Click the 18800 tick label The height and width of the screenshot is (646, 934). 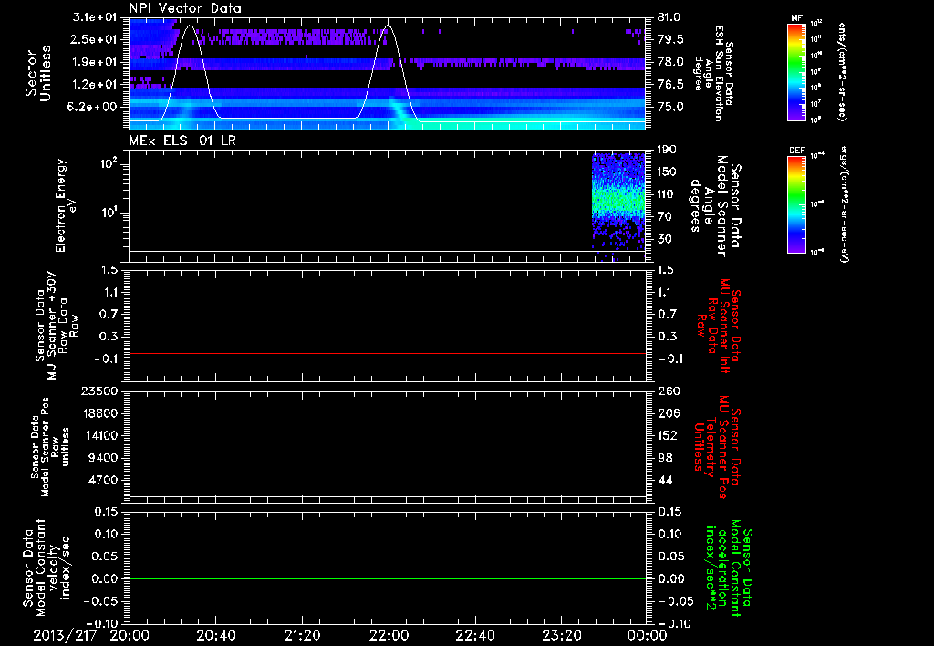point(99,413)
